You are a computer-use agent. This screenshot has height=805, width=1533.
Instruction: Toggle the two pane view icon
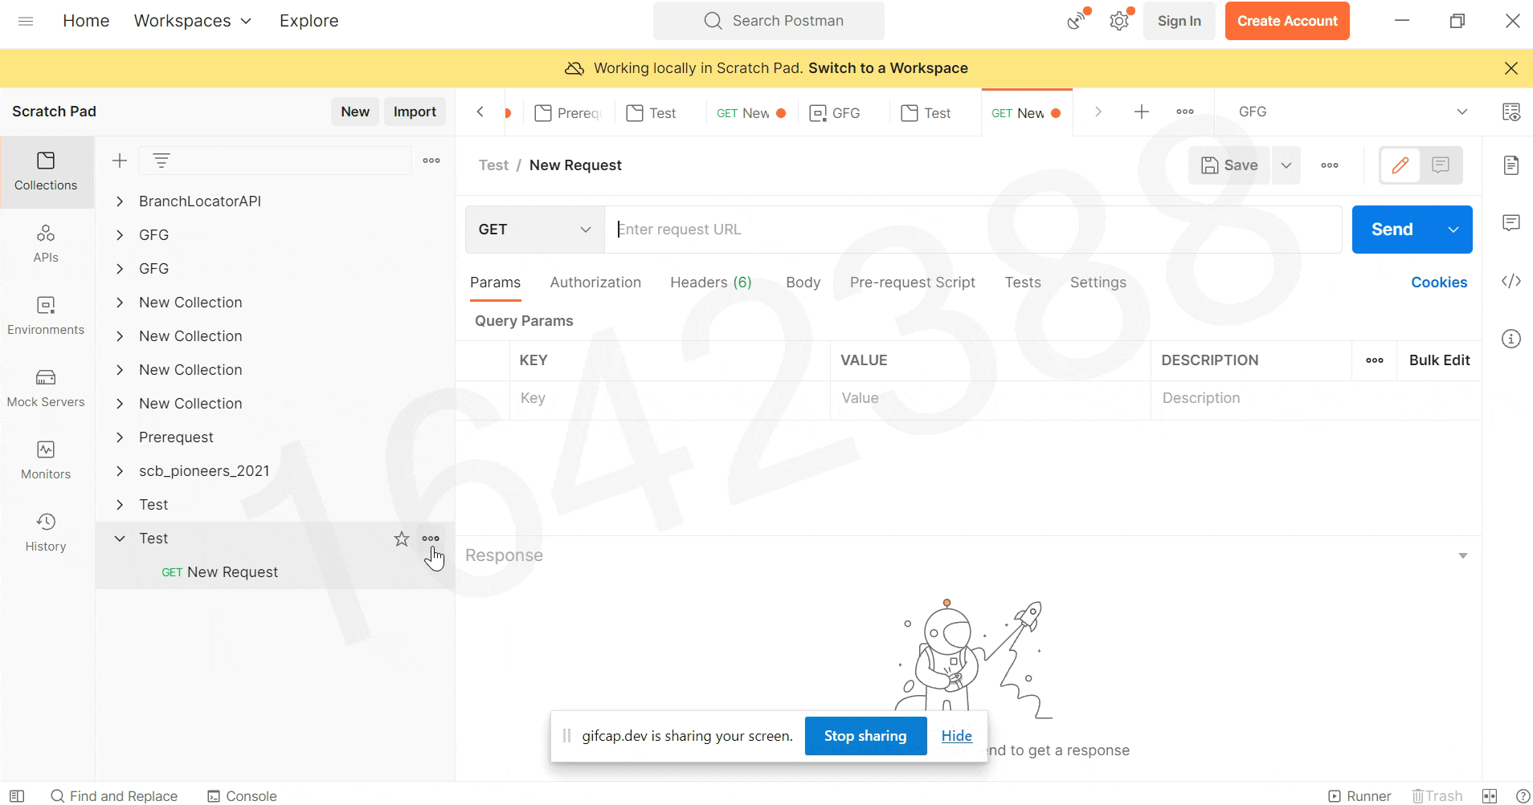tap(1490, 796)
